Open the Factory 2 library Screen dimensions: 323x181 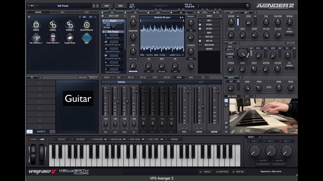click(x=70, y=25)
